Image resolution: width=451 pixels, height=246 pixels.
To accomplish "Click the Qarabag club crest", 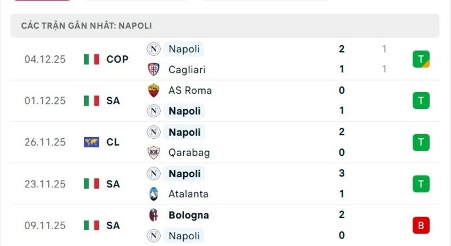I will click(x=153, y=152).
